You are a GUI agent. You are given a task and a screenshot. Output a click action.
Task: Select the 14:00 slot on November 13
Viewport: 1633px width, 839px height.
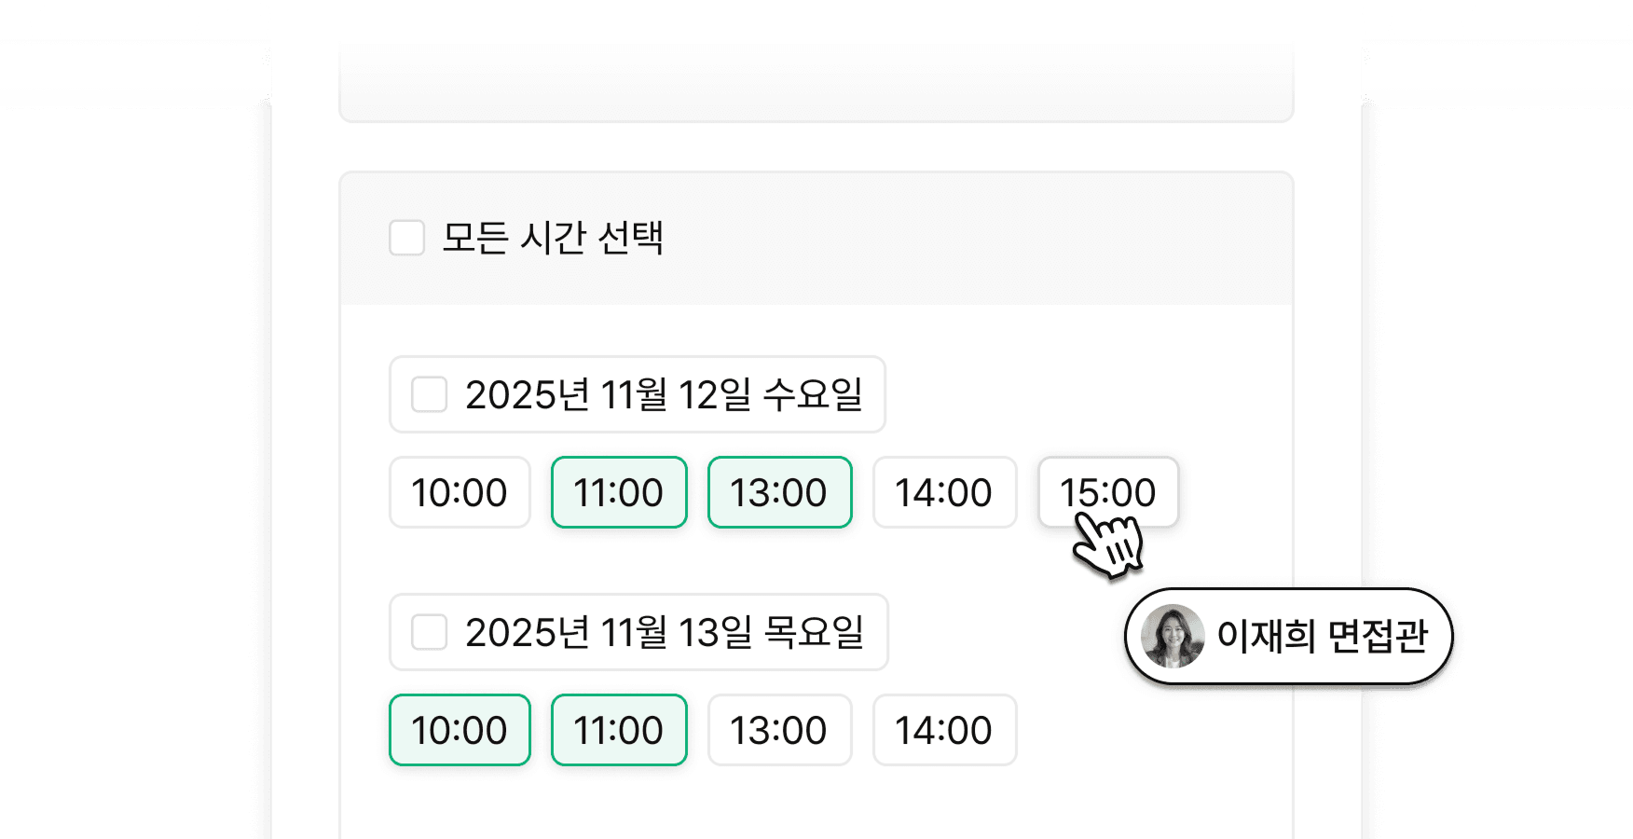tap(944, 730)
